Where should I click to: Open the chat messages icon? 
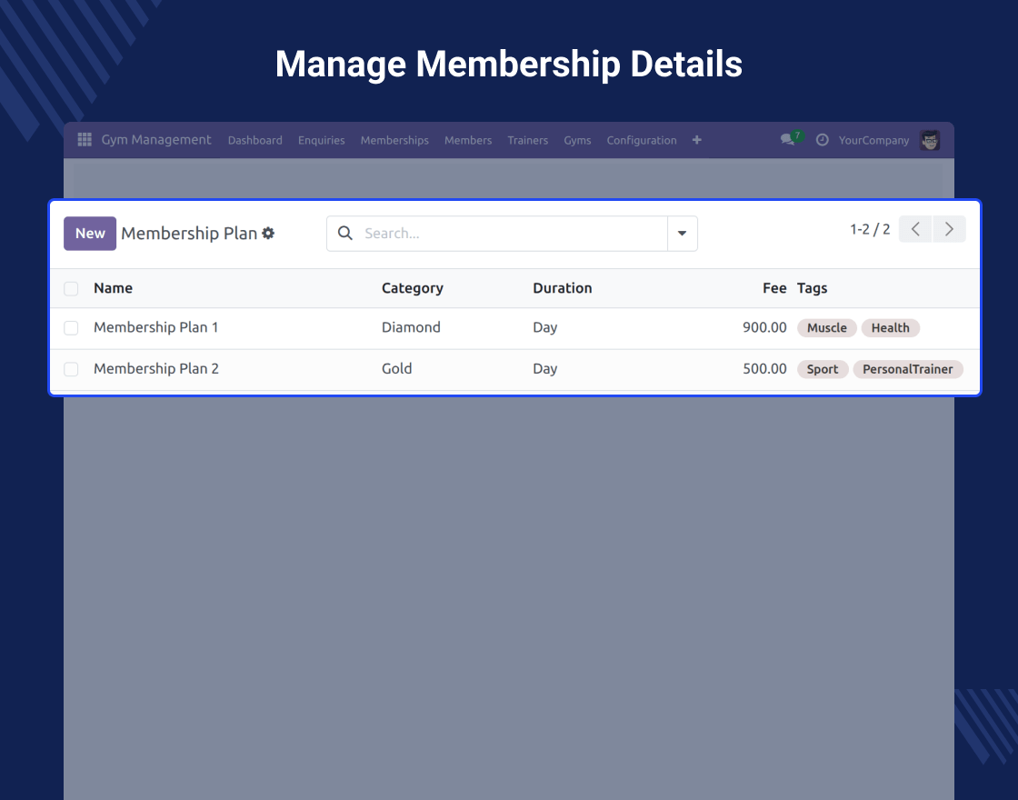point(788,140)
